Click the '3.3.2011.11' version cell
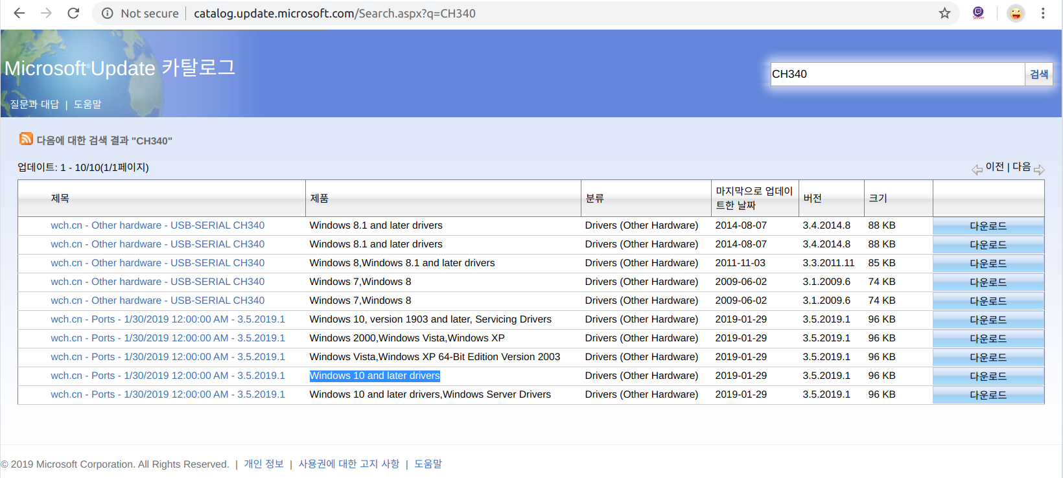The height and width of the screenshot is (478, 1063). tap(828, 263)
